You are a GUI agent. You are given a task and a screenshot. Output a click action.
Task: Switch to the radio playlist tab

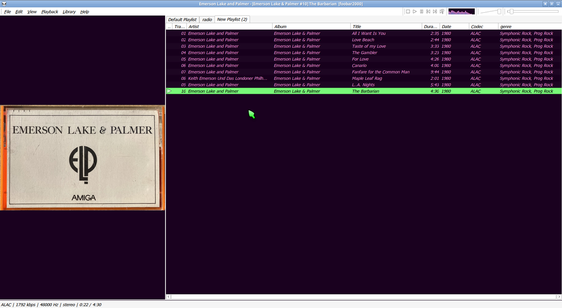pyautogui.click(x=207, y=20)
